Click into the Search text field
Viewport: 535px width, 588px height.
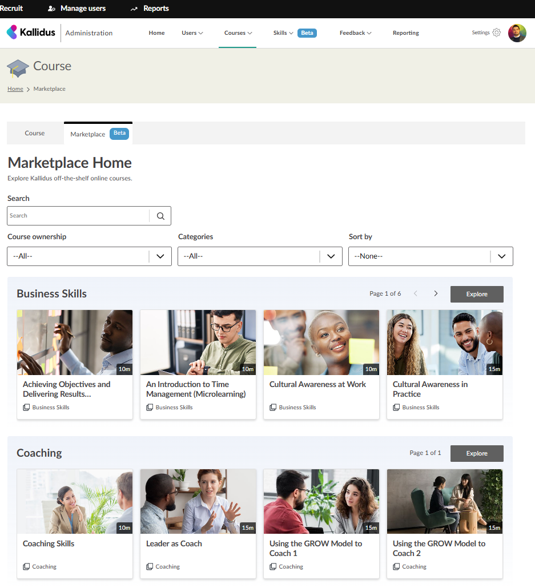pos(78,216)
